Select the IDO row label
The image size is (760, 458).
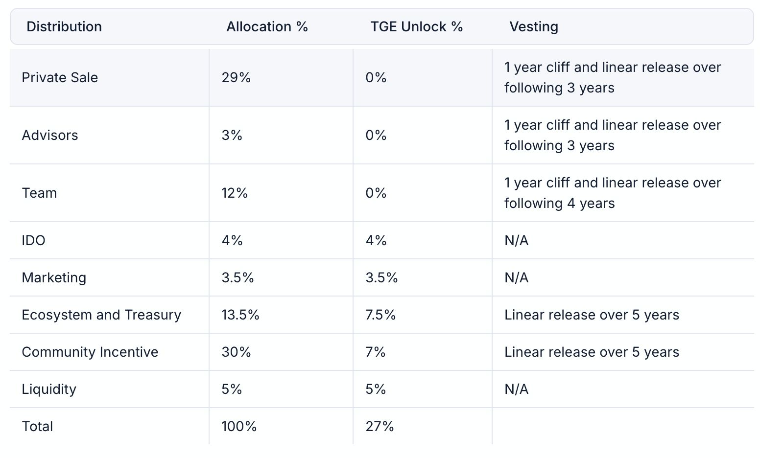click(33, 241)
